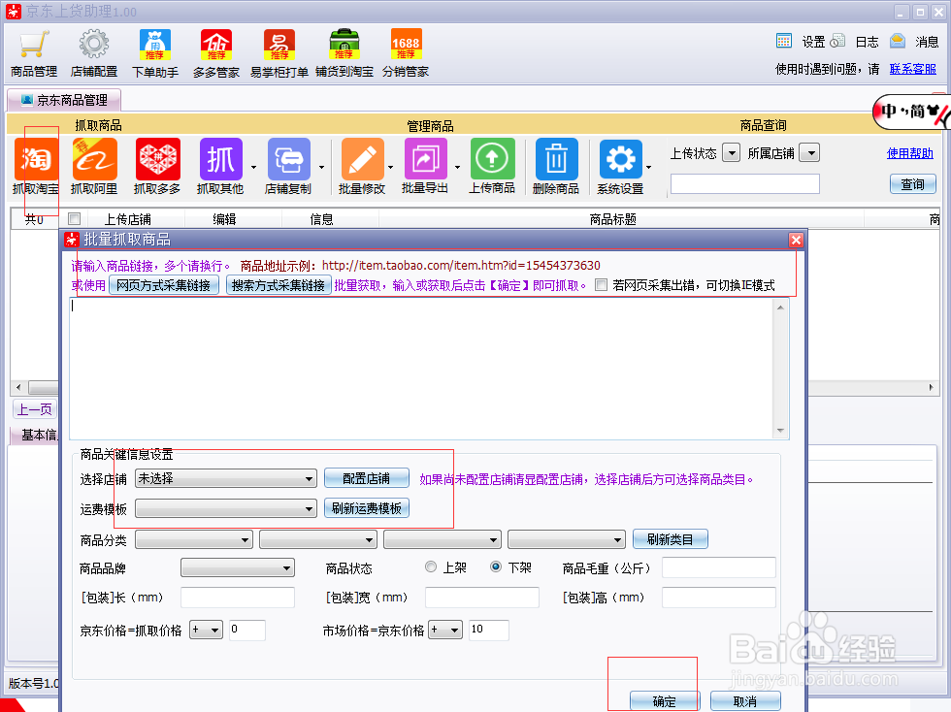Click 搜索方式采集链接 button

click(x=279, y=285)
